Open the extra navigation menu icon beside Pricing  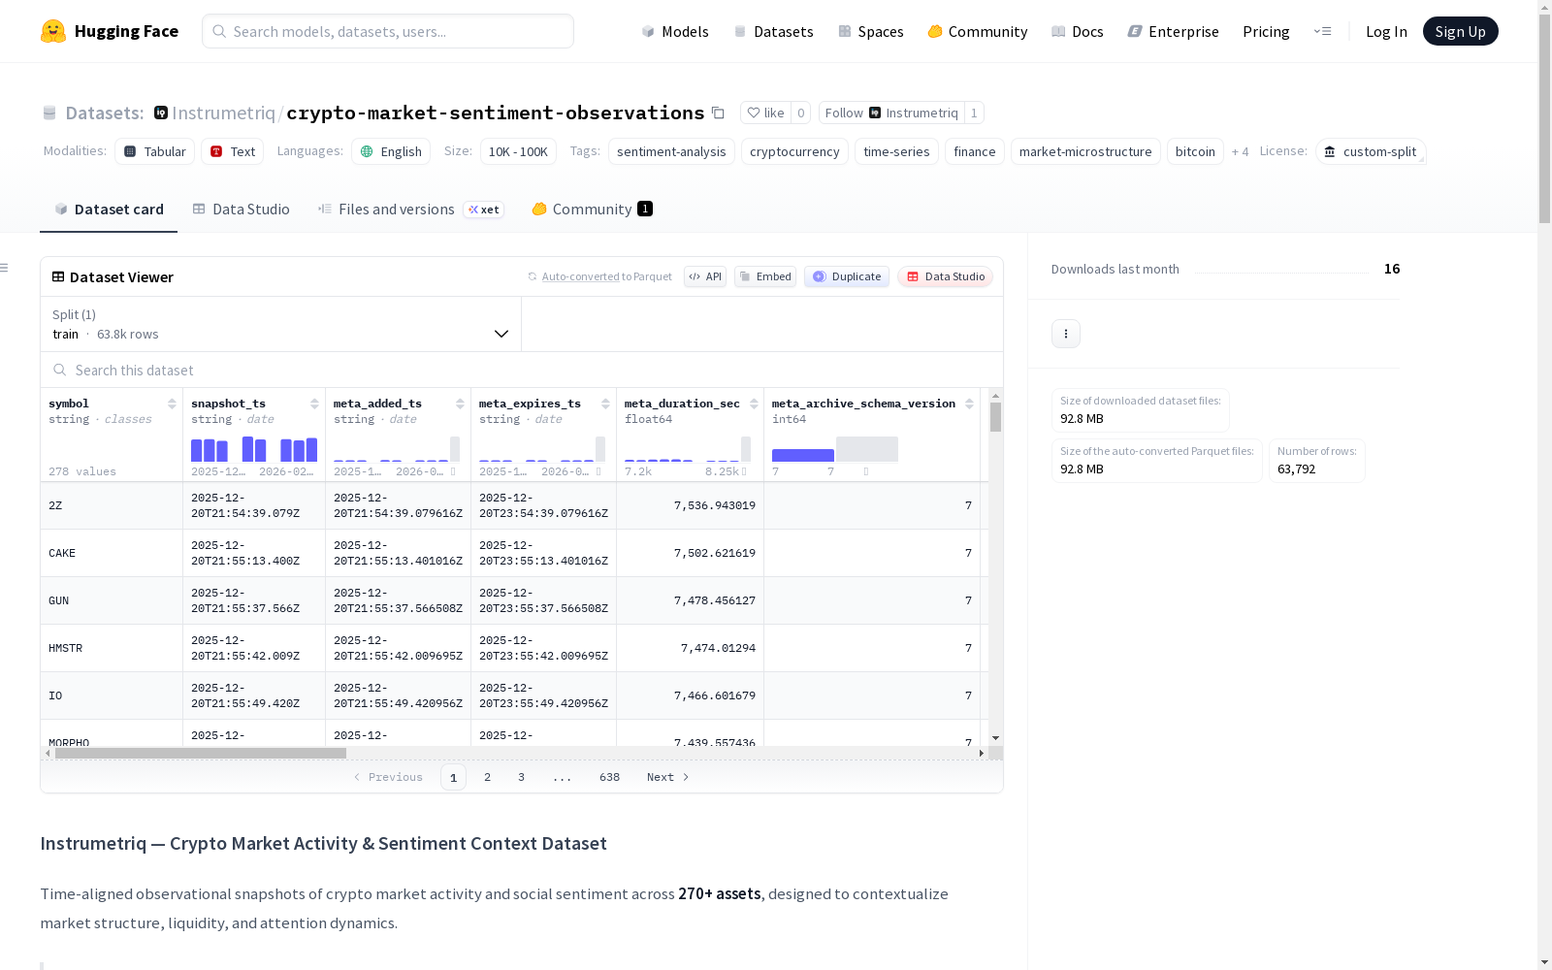[x=1322, y=31]
